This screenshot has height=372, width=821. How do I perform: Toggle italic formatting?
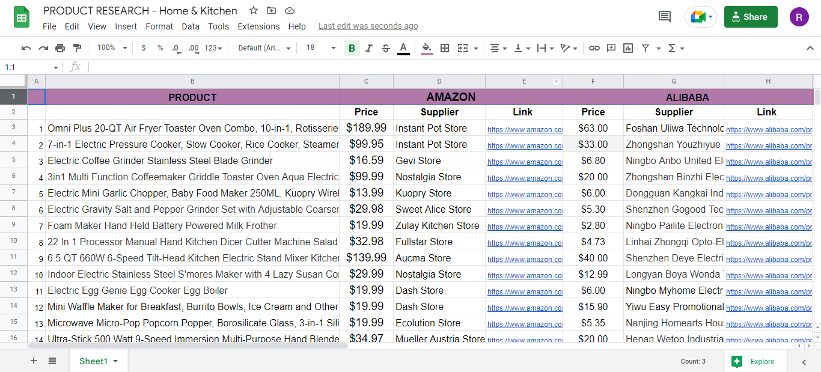(368, 47)
